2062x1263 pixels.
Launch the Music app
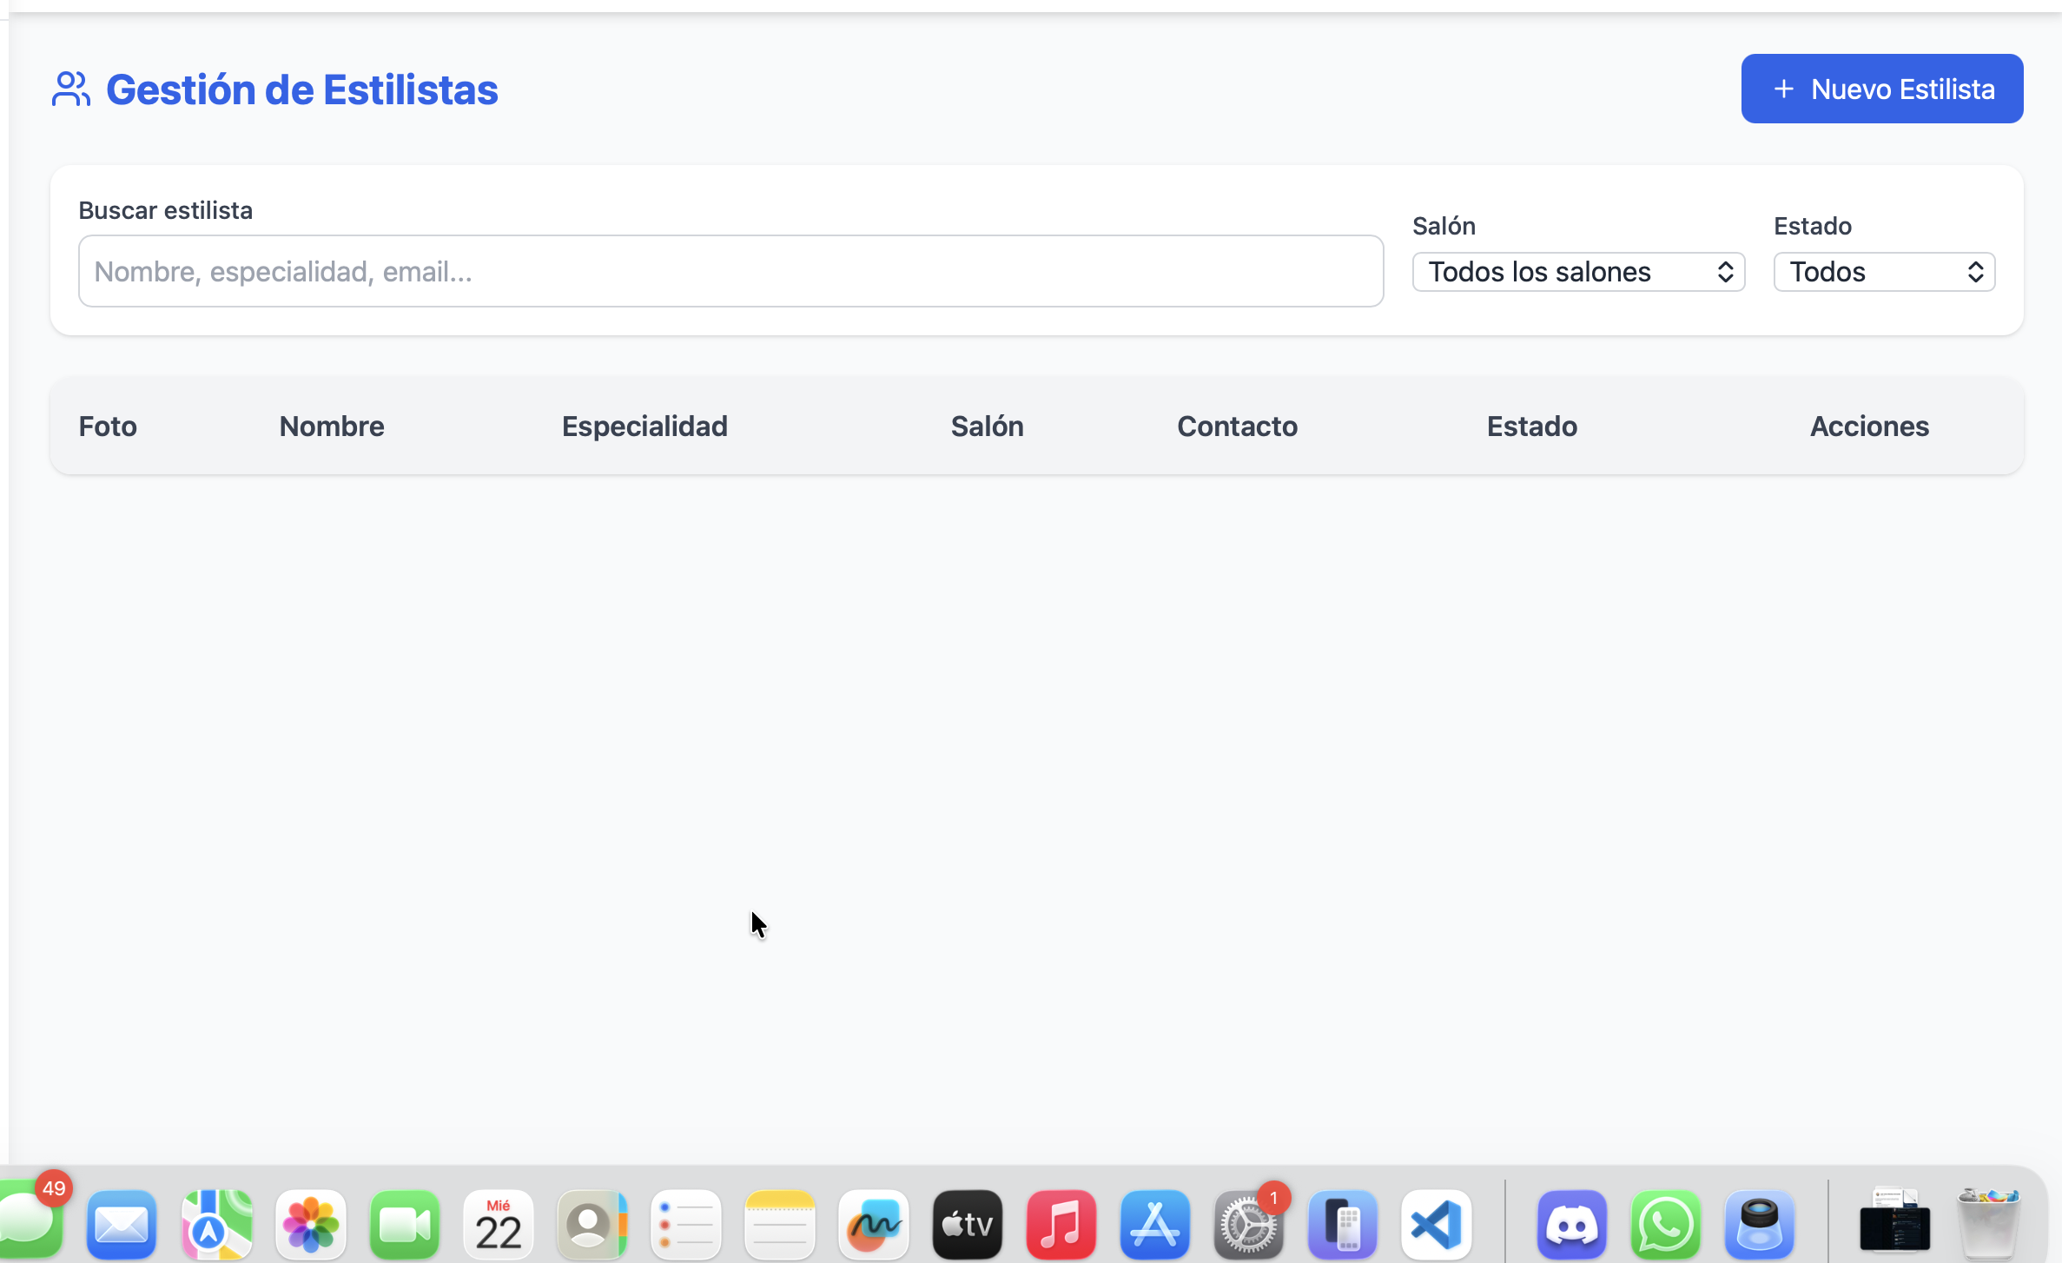1061,1225
